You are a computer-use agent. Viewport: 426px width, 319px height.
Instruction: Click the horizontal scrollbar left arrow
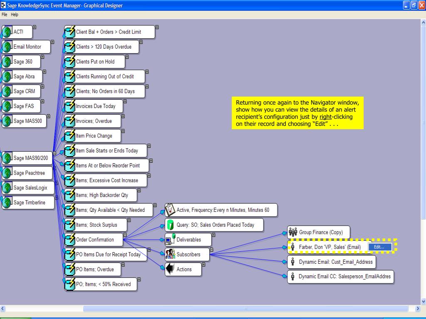tap(2, 309)
